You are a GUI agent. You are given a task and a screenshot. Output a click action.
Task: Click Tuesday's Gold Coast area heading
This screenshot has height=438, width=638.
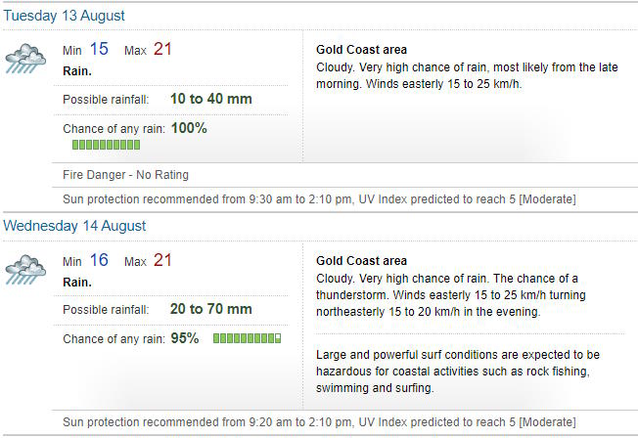click(361, 50)
